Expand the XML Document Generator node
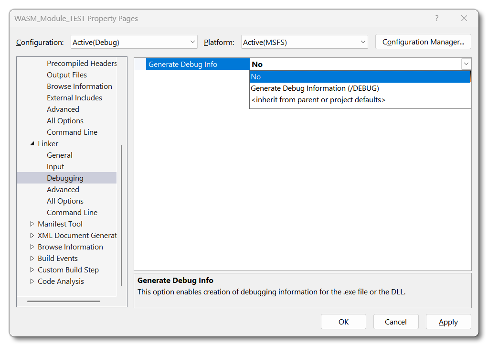This screenshot has height=346, width=488. (x=32, y=236)
